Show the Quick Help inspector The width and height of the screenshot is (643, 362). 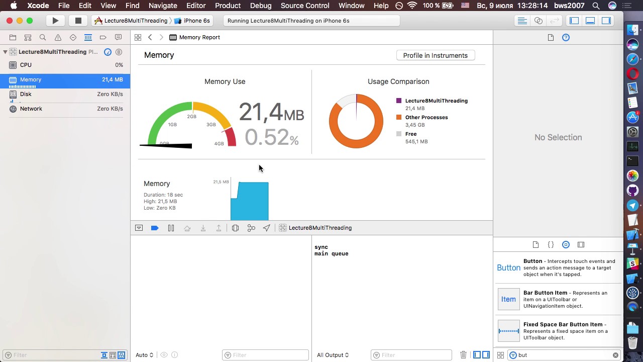(x=566, y=37)
